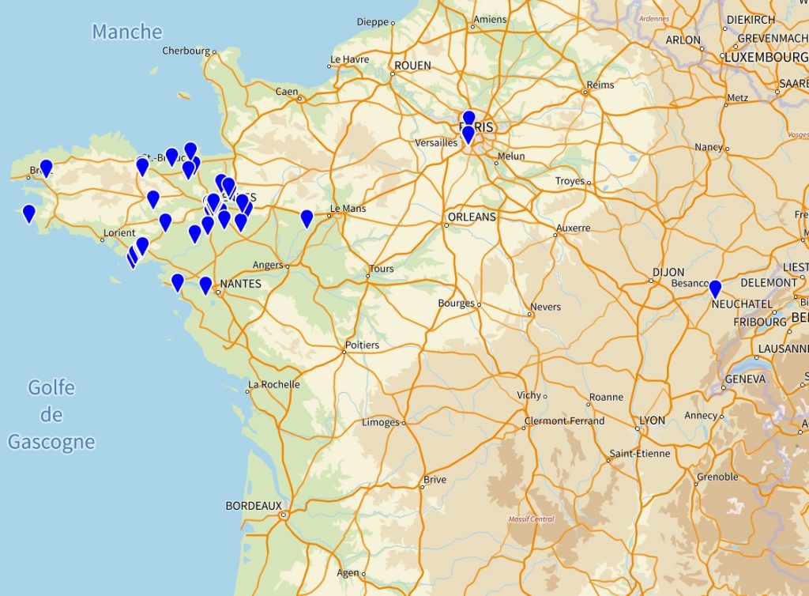Click the marker northwest of Nantes
The image size is (809, 596).
click(179, 278)
